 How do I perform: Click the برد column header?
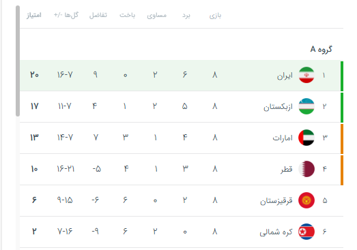click(x=186, y=16)
